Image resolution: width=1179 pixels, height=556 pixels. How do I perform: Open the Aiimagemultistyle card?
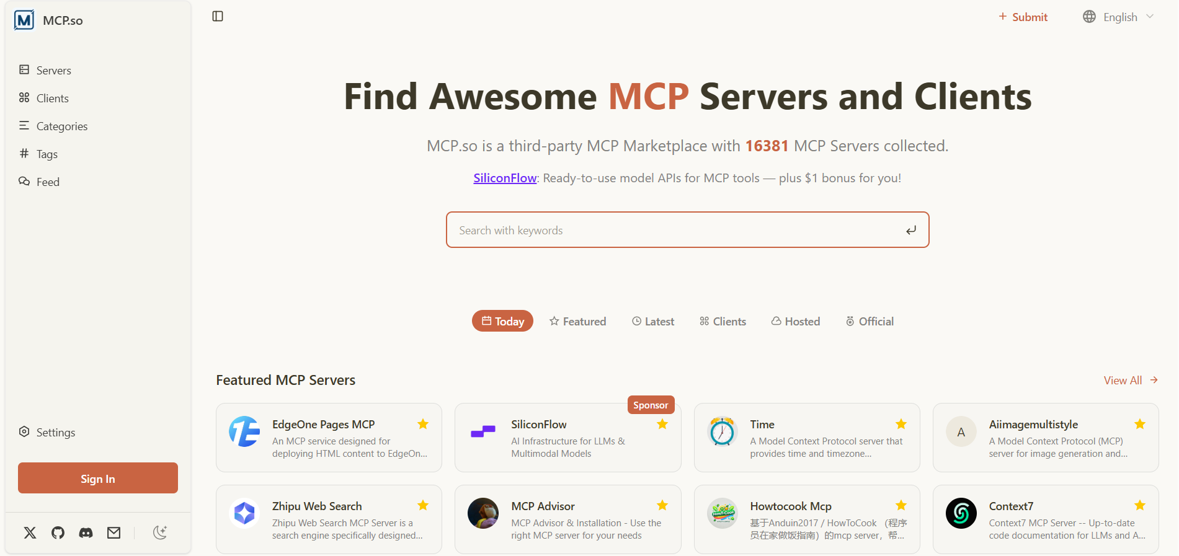[1046, 438]
